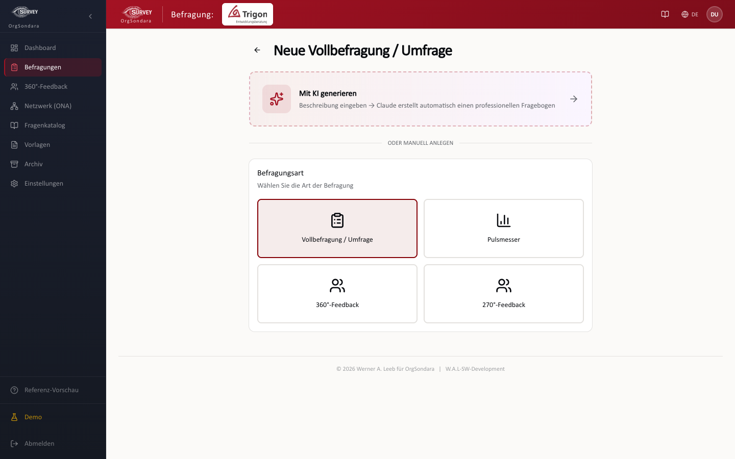The image size is (735, 459).
Task: Open the Einstellungen gear icon
Action: point(14,184)
